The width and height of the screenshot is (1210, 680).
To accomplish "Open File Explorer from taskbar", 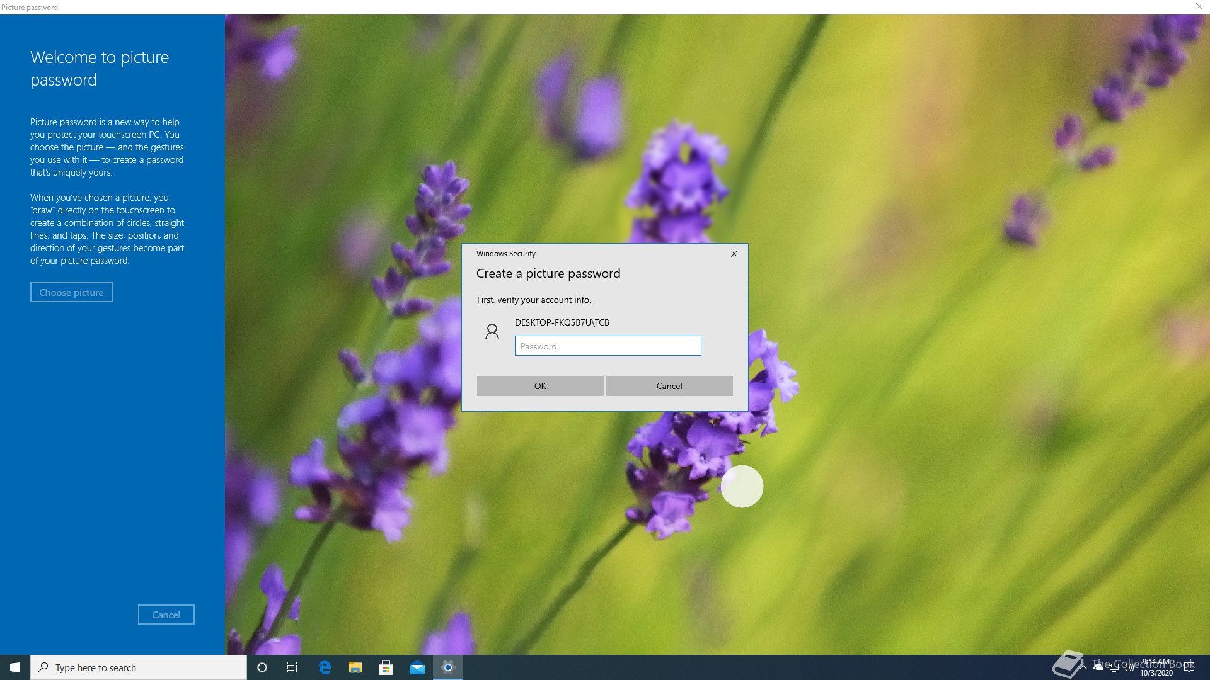I will coord(355,667).
